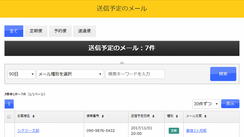This screenshot has height=137, width=244.
Task: Select the 定期便 tab
Action: (36, 31)
